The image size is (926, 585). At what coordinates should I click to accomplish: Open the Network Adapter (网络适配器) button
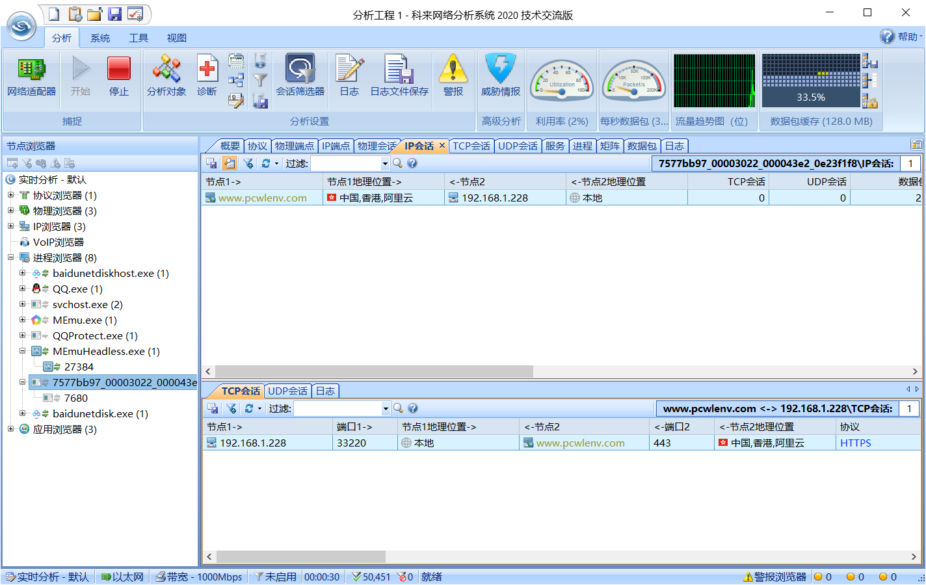31,77
